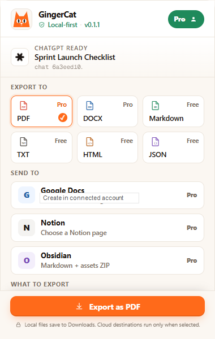Click the Notion N icon

27,228
